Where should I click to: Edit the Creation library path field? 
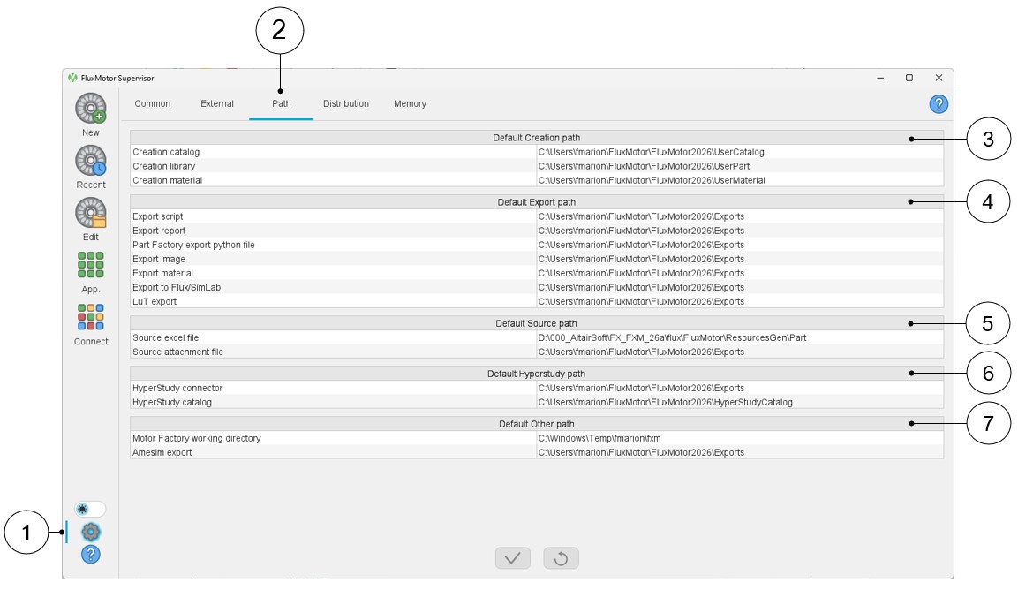[740, 166]
